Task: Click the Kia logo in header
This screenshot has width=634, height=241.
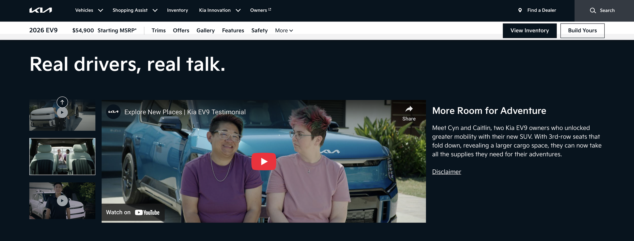Action: [x=41, y=10]
